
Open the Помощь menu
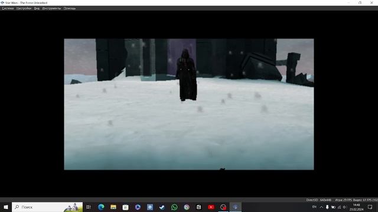[70, 8]
